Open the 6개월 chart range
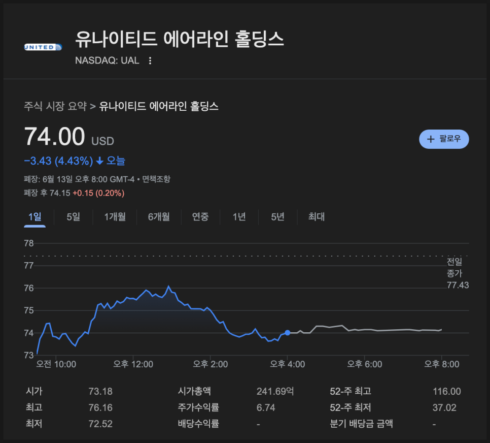The image size is (490, 443). click(x=159, y=216)
